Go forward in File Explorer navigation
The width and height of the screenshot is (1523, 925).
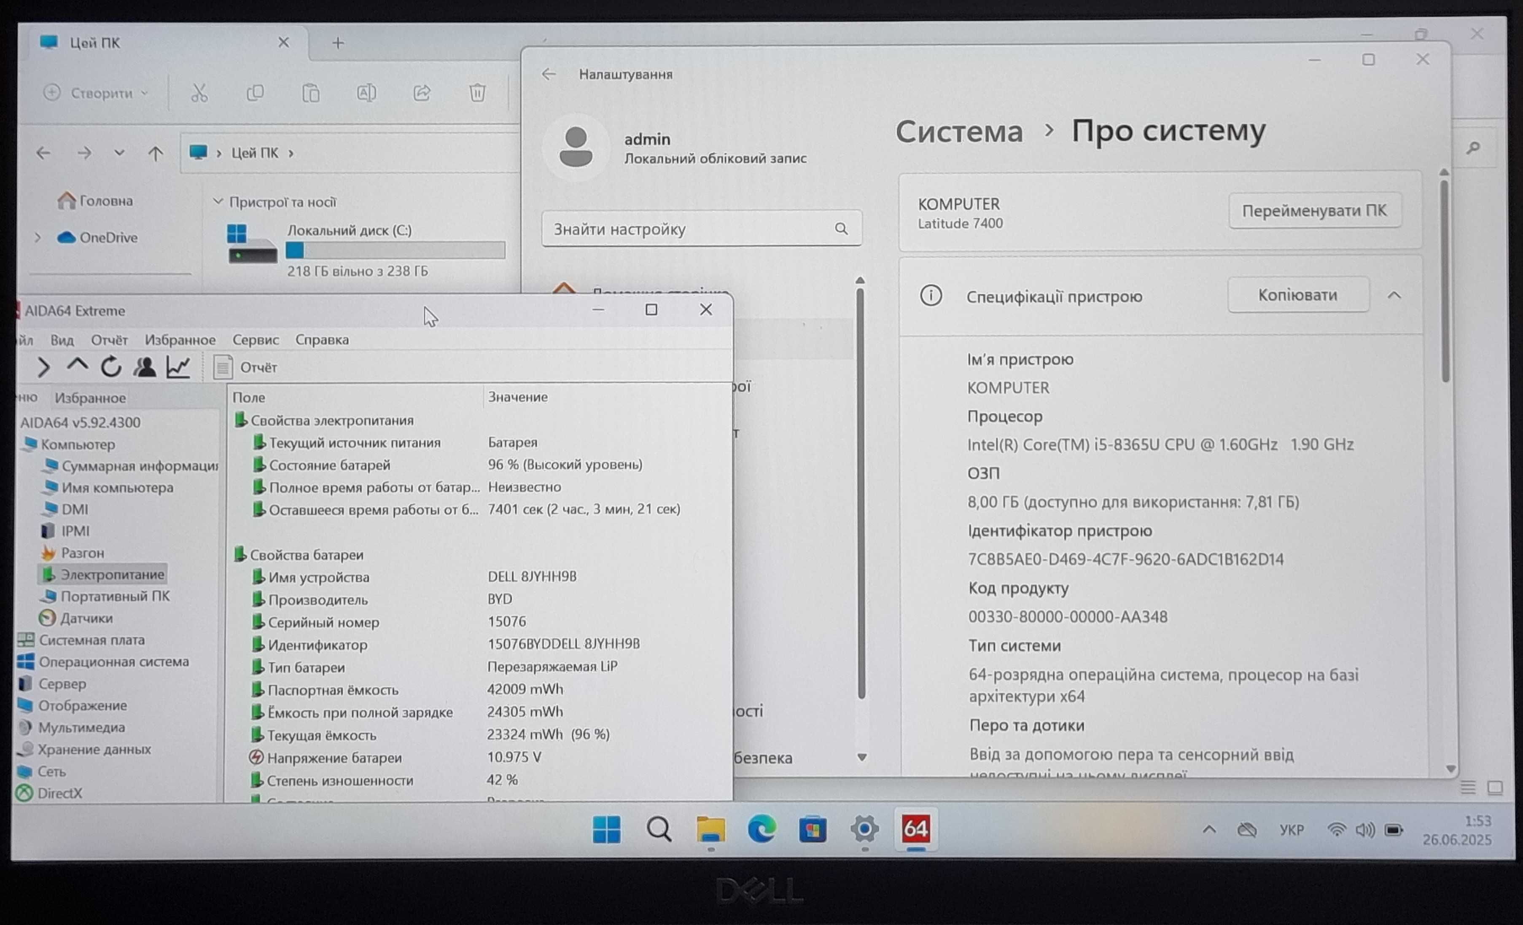84,152
